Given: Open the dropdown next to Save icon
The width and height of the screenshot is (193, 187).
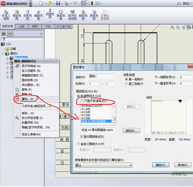Looking at the screenshot, I should [x=62, y=3].
